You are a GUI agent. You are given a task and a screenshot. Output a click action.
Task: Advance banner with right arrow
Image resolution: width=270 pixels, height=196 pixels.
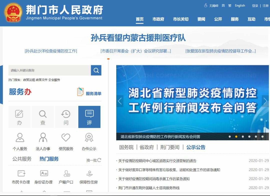coord(265,101)
